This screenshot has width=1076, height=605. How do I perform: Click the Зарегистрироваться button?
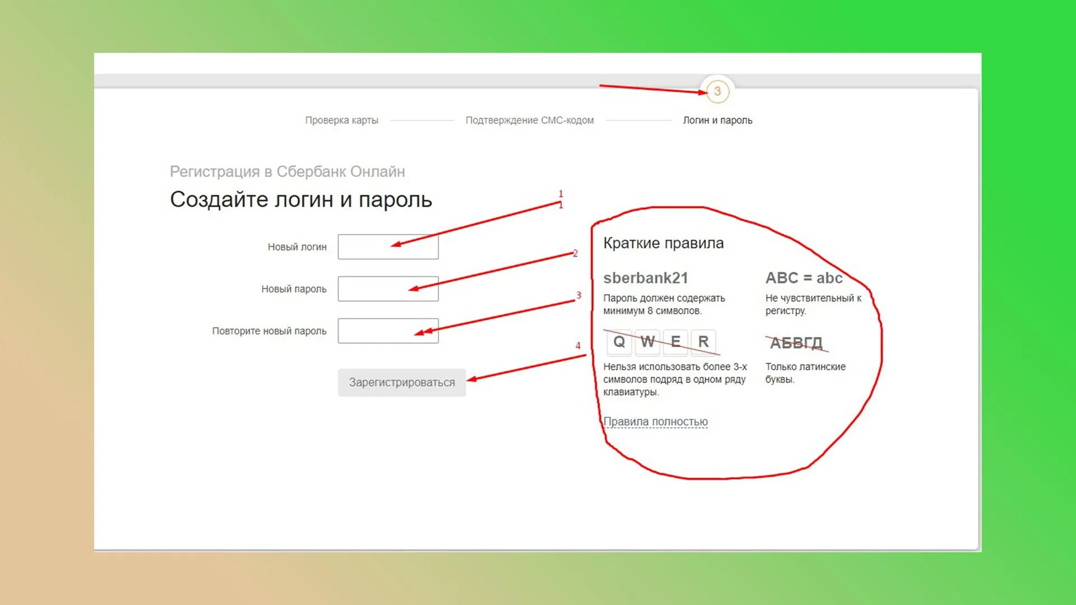tap(402, 383)
